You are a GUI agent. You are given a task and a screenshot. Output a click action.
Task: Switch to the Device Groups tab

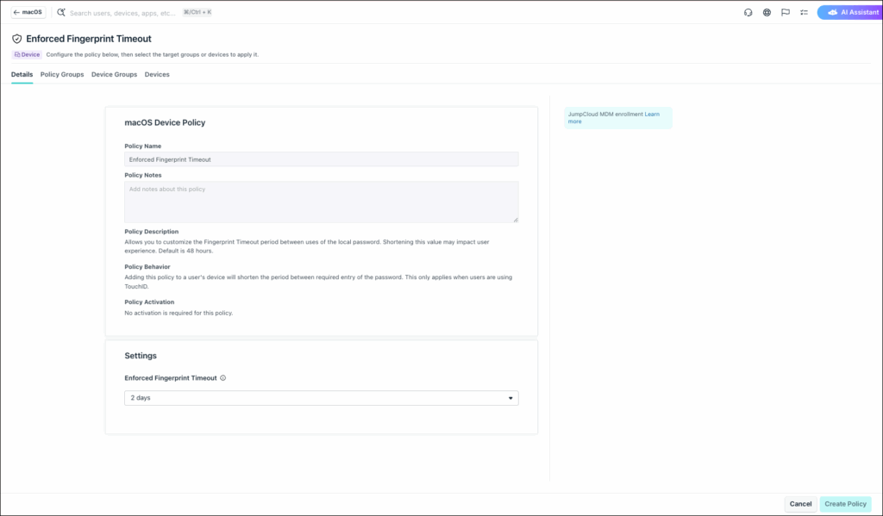tap(115, 74)
